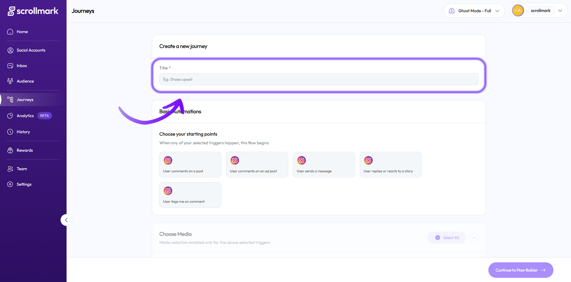Go to the Journeys menu item
The width and height of the screenshot is (571, 282).
click(25, 100)
